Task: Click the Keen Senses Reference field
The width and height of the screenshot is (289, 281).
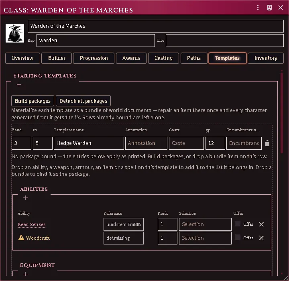Action: point(124,224)
